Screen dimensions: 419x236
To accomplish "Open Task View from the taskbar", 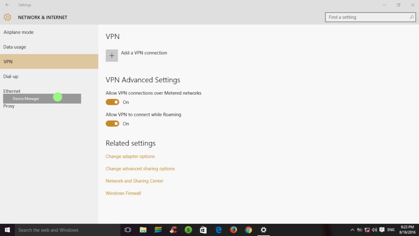I will pyautogui.click(x=128, y=230).
